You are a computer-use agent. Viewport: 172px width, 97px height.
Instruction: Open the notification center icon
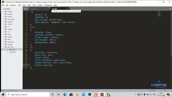169,95
